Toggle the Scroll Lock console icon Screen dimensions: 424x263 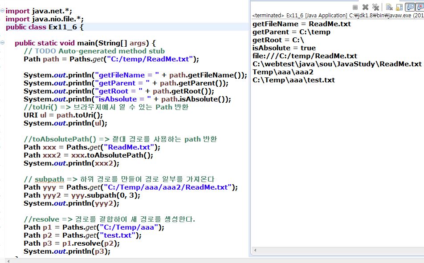coord(400,7)
